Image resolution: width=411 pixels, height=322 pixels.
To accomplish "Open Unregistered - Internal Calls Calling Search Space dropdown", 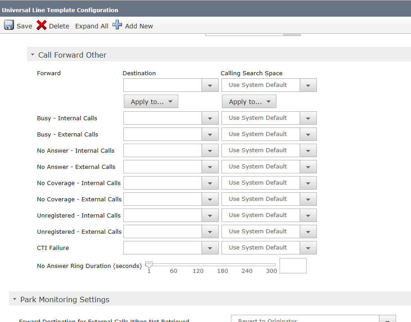I will [308, 216].
